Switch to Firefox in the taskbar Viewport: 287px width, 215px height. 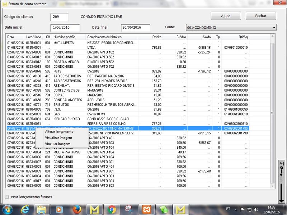[x=77, y=209]
